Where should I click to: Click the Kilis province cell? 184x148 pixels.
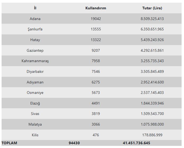point(35,135)
